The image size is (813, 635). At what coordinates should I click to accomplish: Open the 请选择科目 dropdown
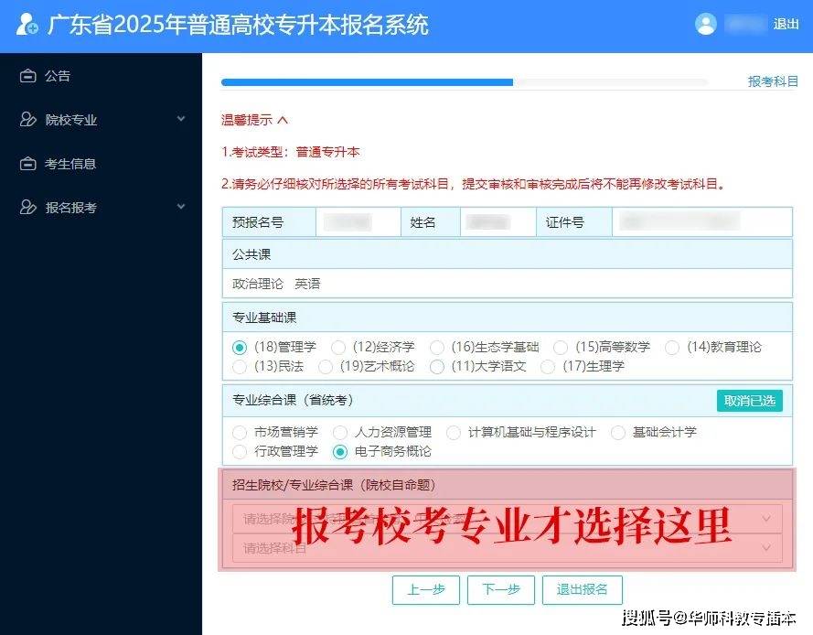pyautogui.click(x=507, y=548)
